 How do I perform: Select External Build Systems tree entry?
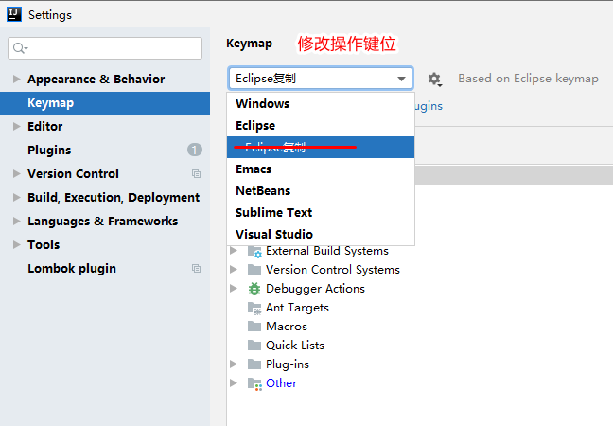(x=327, y=251)
